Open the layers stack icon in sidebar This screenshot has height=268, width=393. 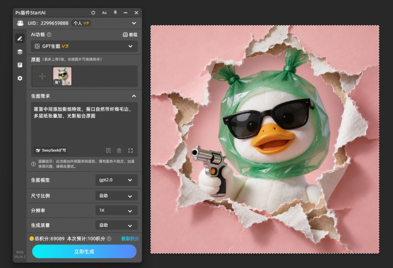20,52
